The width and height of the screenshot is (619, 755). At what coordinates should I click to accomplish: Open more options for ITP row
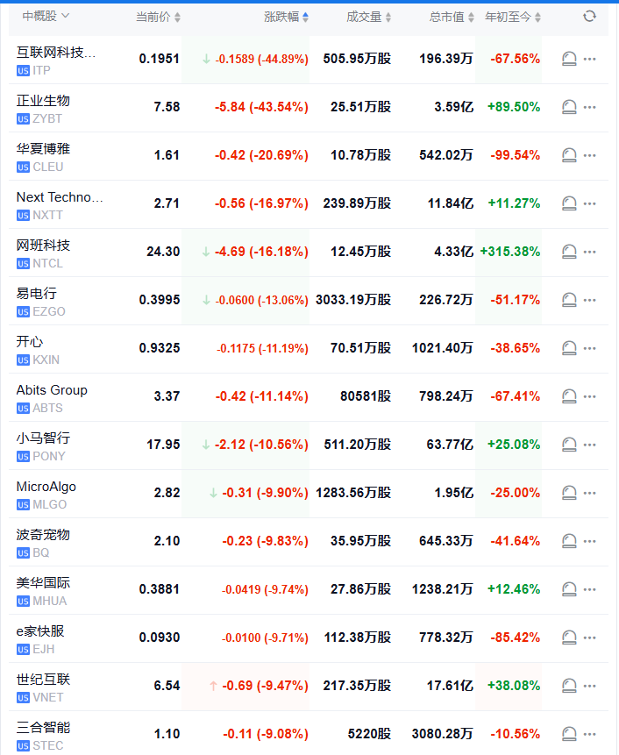pos(590,59)
